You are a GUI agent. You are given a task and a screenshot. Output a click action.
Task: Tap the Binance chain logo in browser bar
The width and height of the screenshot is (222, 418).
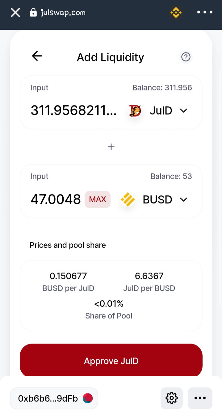pyautogui.click(x=176, y=13)
